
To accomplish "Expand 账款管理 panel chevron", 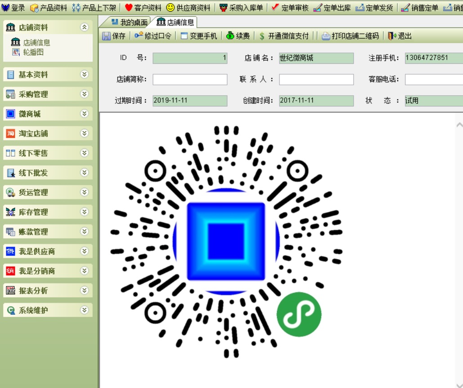I will (85, 231).
